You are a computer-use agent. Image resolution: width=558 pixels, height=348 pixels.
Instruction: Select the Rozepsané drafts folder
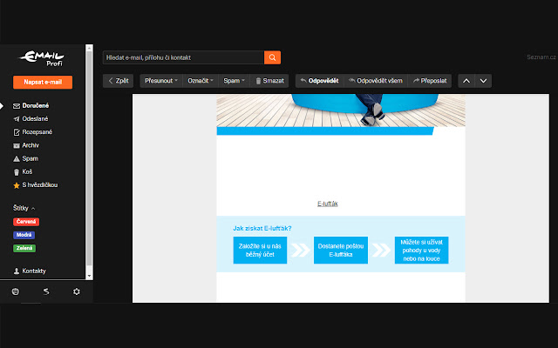(33, 132)
